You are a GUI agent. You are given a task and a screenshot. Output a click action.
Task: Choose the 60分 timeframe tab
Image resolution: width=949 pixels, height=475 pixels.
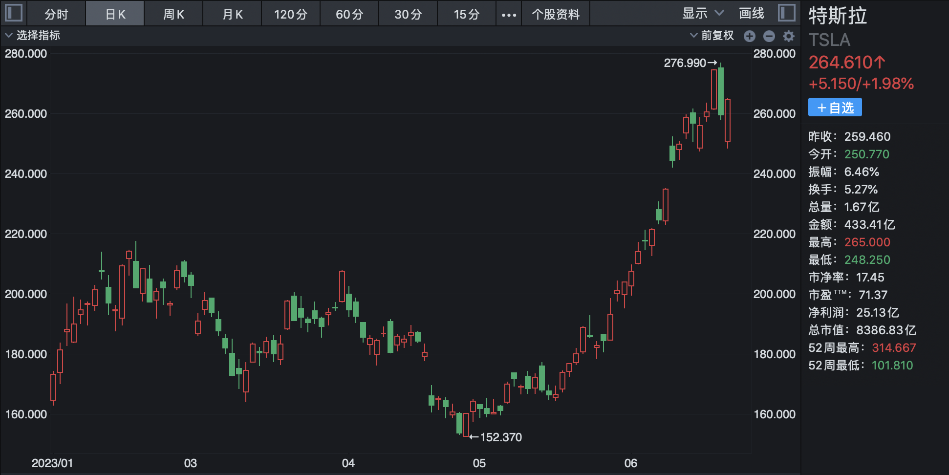pos(349,14)
